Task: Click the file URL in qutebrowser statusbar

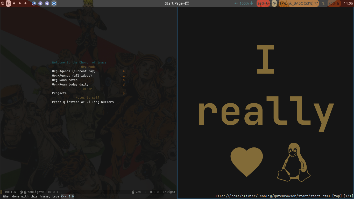Action: (273, 196)
